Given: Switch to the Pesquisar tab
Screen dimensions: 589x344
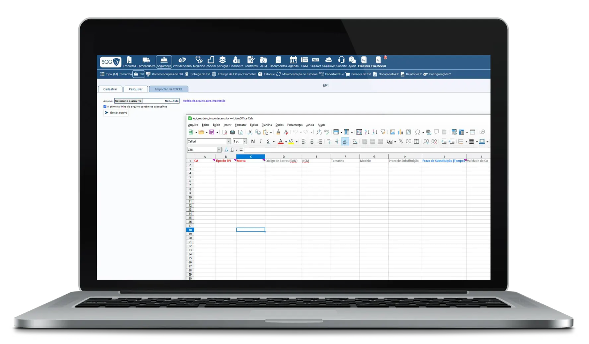Looking at the screenshot, I should coord(136,89).
